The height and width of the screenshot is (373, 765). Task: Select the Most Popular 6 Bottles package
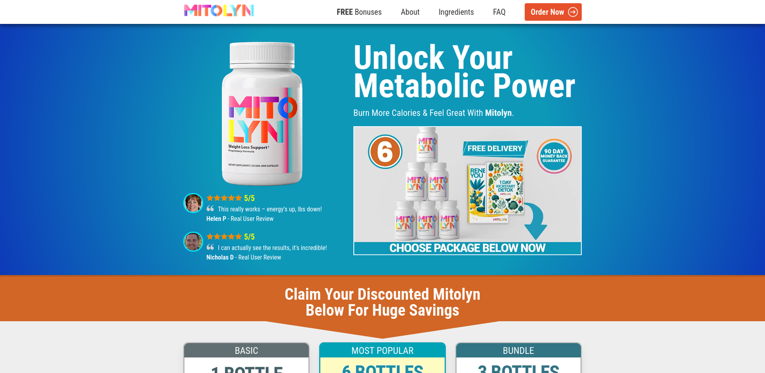[x=382, y=358]
